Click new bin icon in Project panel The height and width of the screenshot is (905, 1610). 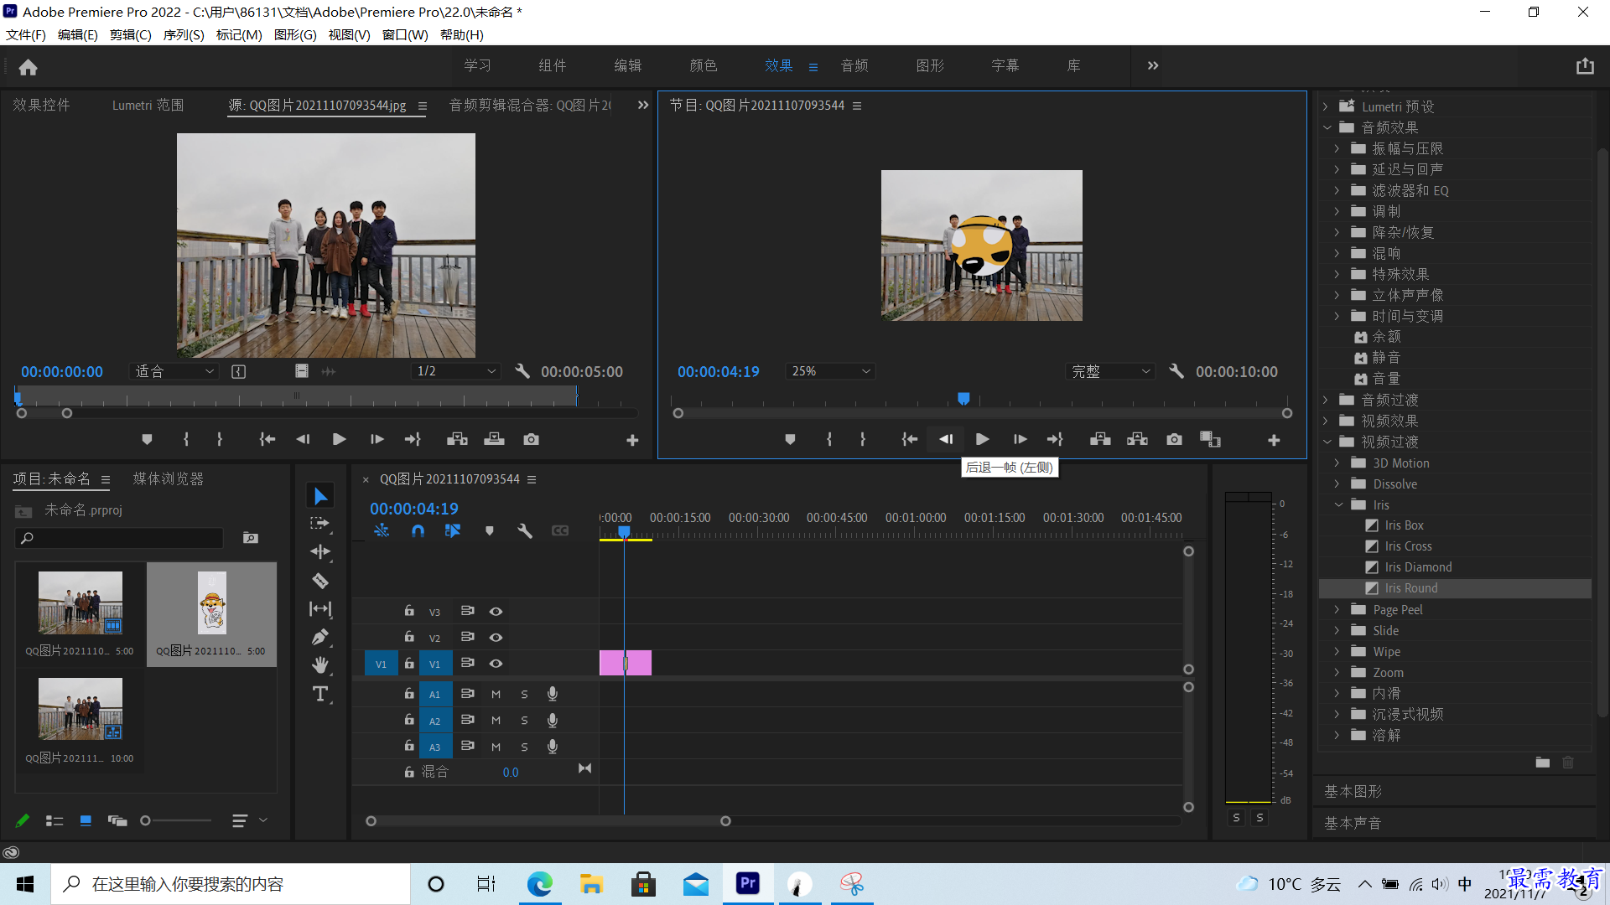250,538
